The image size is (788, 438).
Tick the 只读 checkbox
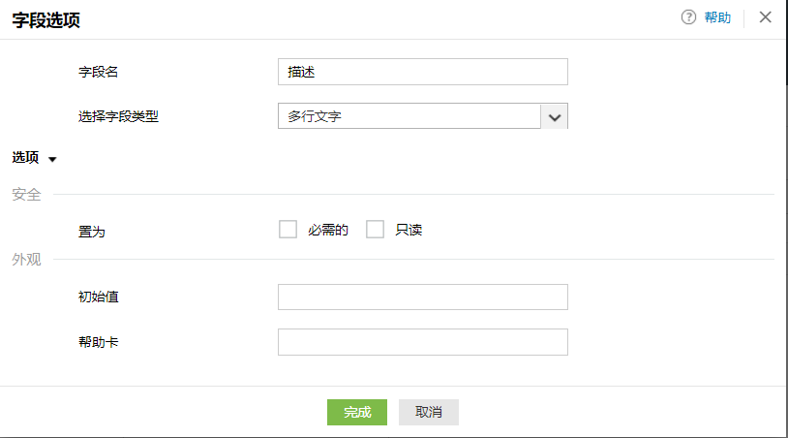376,230
